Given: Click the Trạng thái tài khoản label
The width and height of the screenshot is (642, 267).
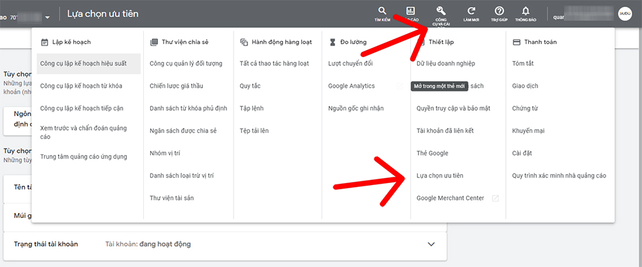Looking at the screenshot, I should click(x=46, y=244).
